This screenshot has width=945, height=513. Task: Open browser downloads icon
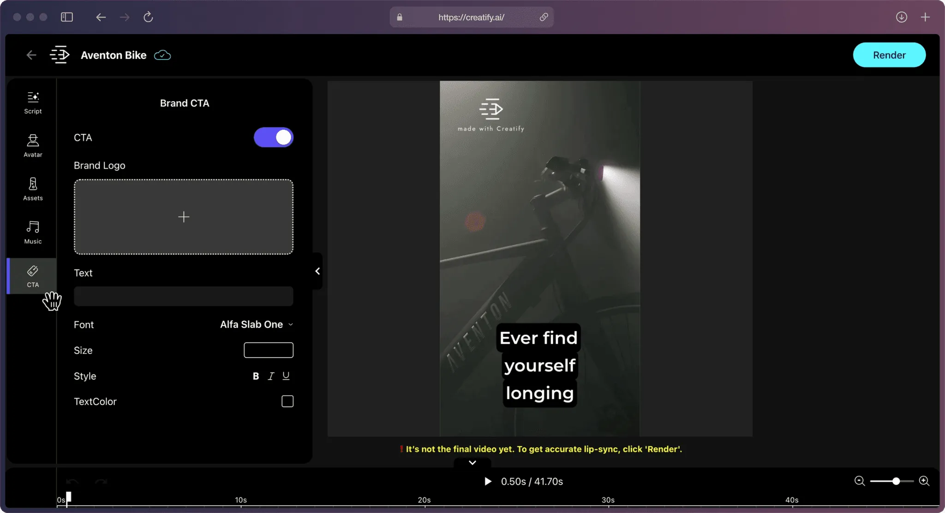(901, 17)
